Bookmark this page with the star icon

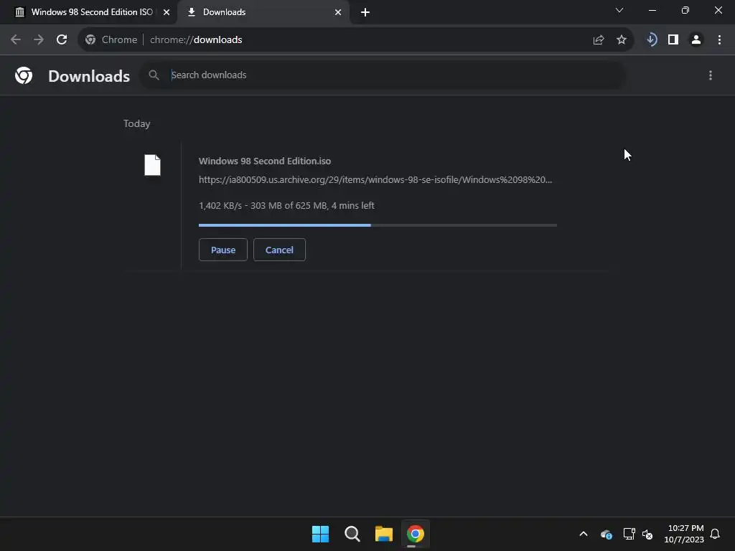[622, 40]
